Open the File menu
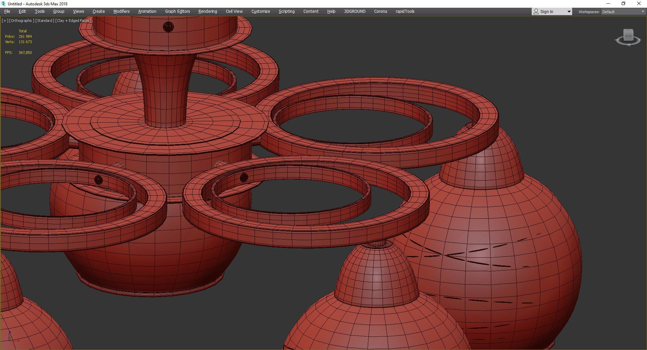647x350 pixels. pyautogui.click(x=7, y=11)
